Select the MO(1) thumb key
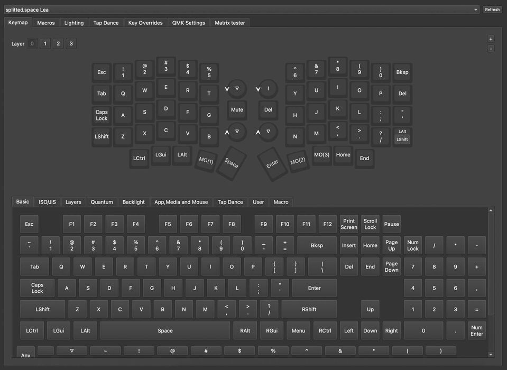The height and width of the screenshot is (370, 507). (x=206, y=160)
